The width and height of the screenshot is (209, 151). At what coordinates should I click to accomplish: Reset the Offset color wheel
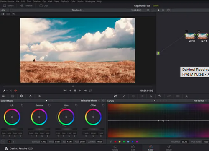[x=103, y=105]
